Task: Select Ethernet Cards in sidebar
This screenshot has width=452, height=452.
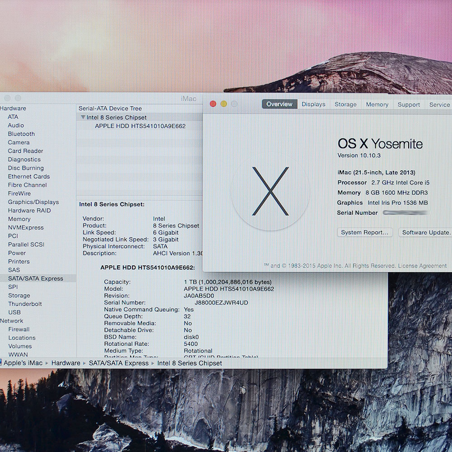Action: click(x=29, y=176)
